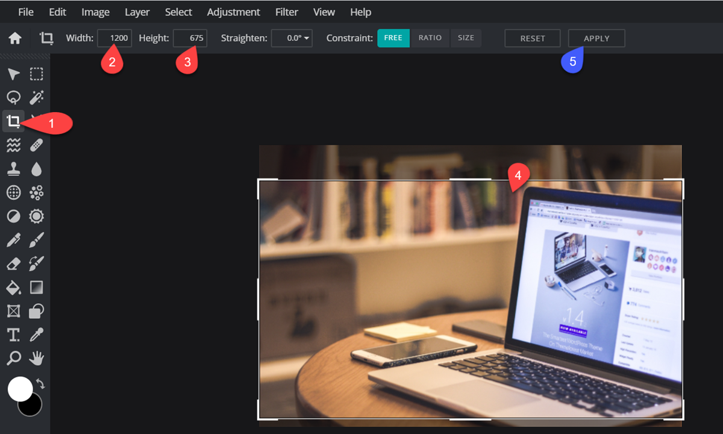Viewport: 723px width, 434px height.
Task: Choose the Text tool
Action: tap(13, 335)
